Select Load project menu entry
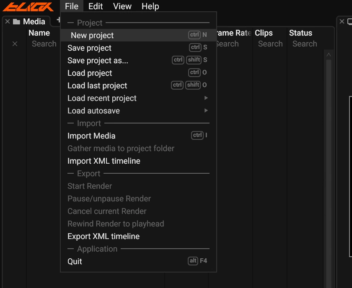352x288 pixels. click(139, 73)
